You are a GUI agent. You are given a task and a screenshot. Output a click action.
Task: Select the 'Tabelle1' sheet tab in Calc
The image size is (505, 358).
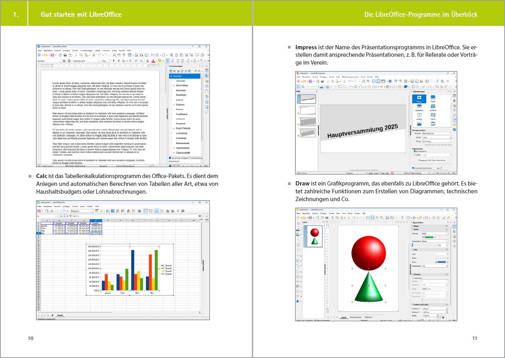pyautogui.click(x=60, y=315)
